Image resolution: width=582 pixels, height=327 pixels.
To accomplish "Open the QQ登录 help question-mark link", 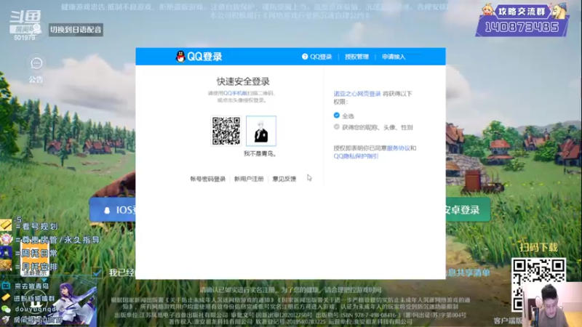I will coord(316,57).
